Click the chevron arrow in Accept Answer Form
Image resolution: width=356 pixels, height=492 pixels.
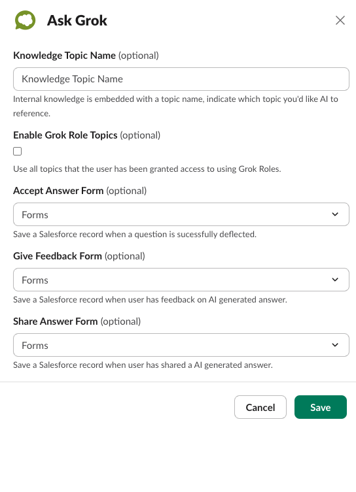pos(335,214)
